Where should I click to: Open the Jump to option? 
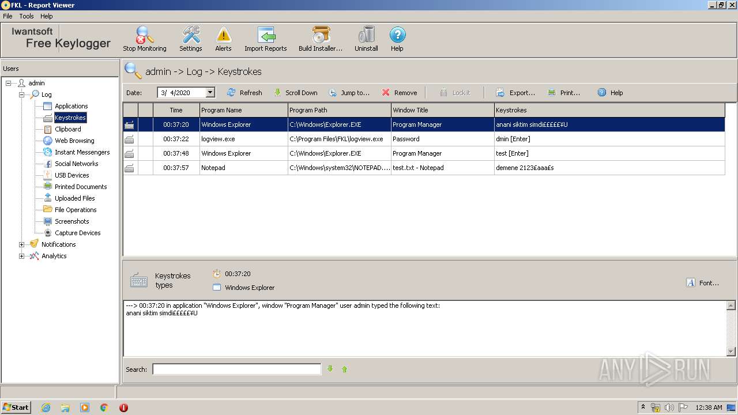pos(349,92)
